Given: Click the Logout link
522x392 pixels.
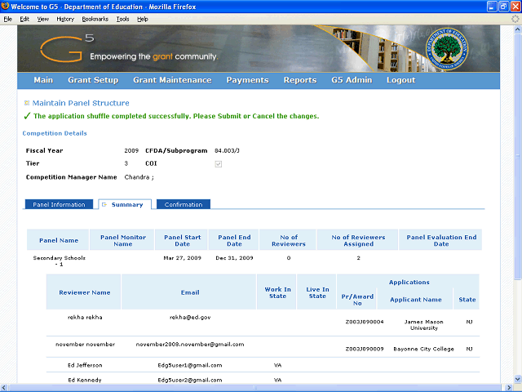Looking at the screenshot, I should [400, 80].
